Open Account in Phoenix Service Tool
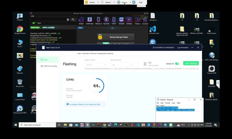232x139 pixels. click(145, 20)
